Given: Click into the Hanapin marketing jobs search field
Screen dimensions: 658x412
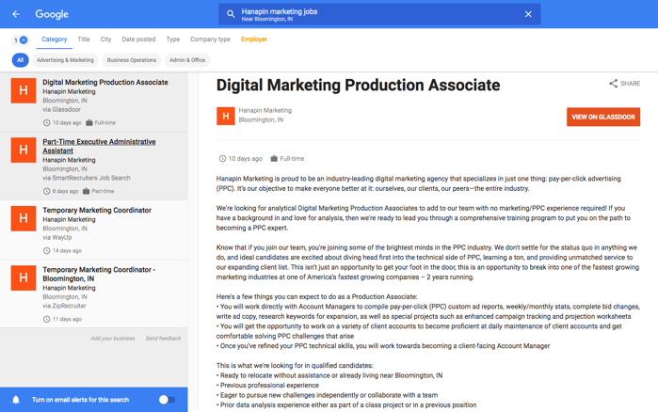Looking at the screenshot, I should click(379, 14).
